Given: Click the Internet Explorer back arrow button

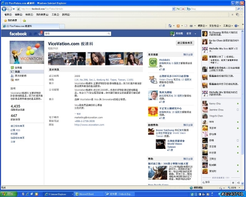Looking at the screenshot, I should pyautogui.click(x=4, y=9).
